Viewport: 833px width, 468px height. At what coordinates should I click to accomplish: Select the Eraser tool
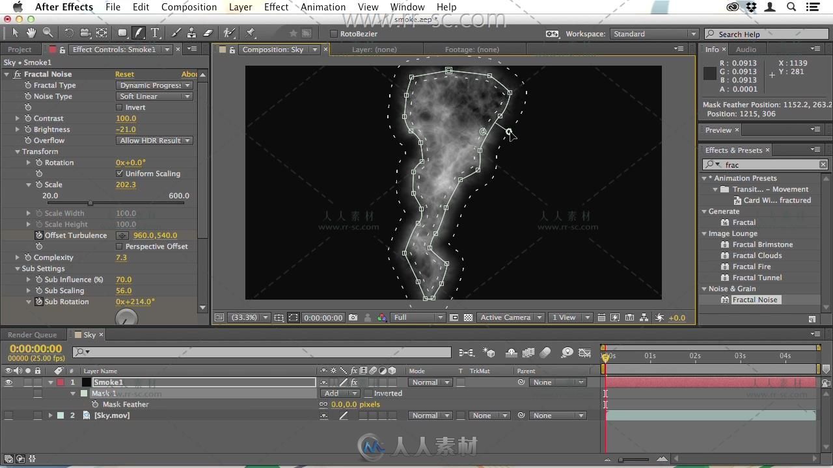208,32
